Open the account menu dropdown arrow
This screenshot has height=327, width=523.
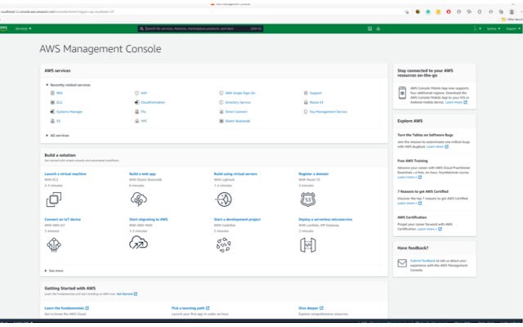[480, 29]
